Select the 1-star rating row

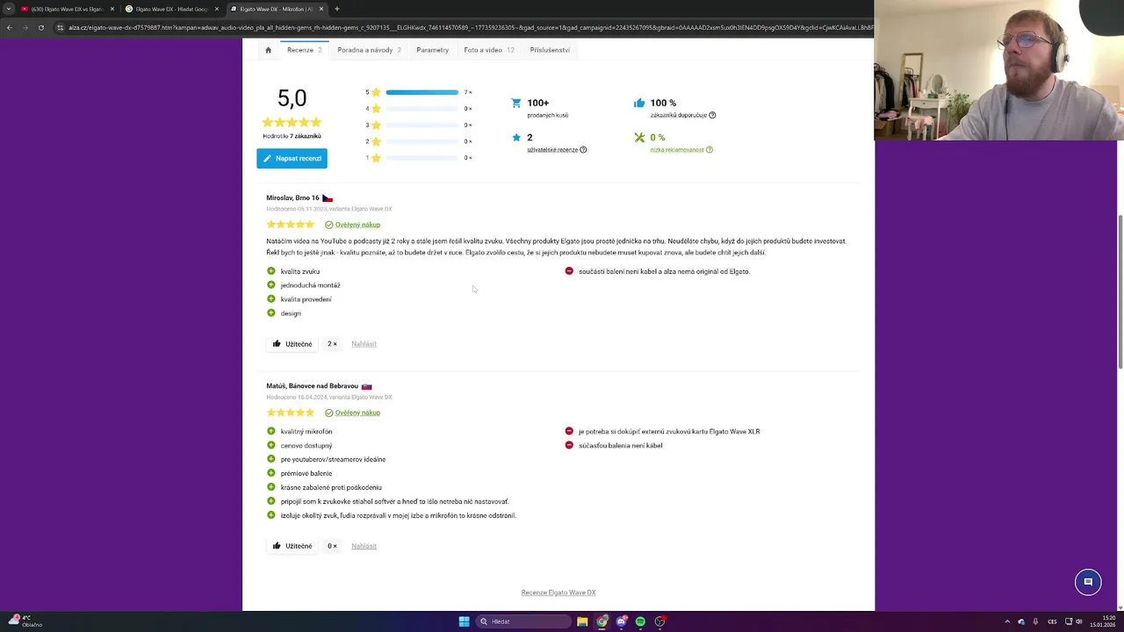(x=419, y=158)
